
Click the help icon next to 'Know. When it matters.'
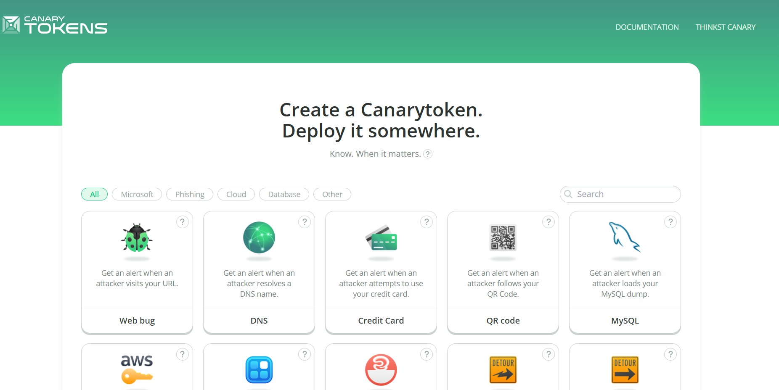(x=427, y=154)
